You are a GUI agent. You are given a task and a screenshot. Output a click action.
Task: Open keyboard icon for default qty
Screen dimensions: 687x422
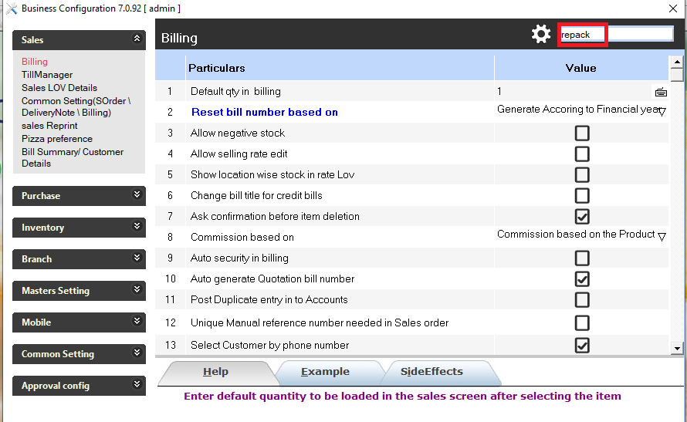tap(661, 92)
